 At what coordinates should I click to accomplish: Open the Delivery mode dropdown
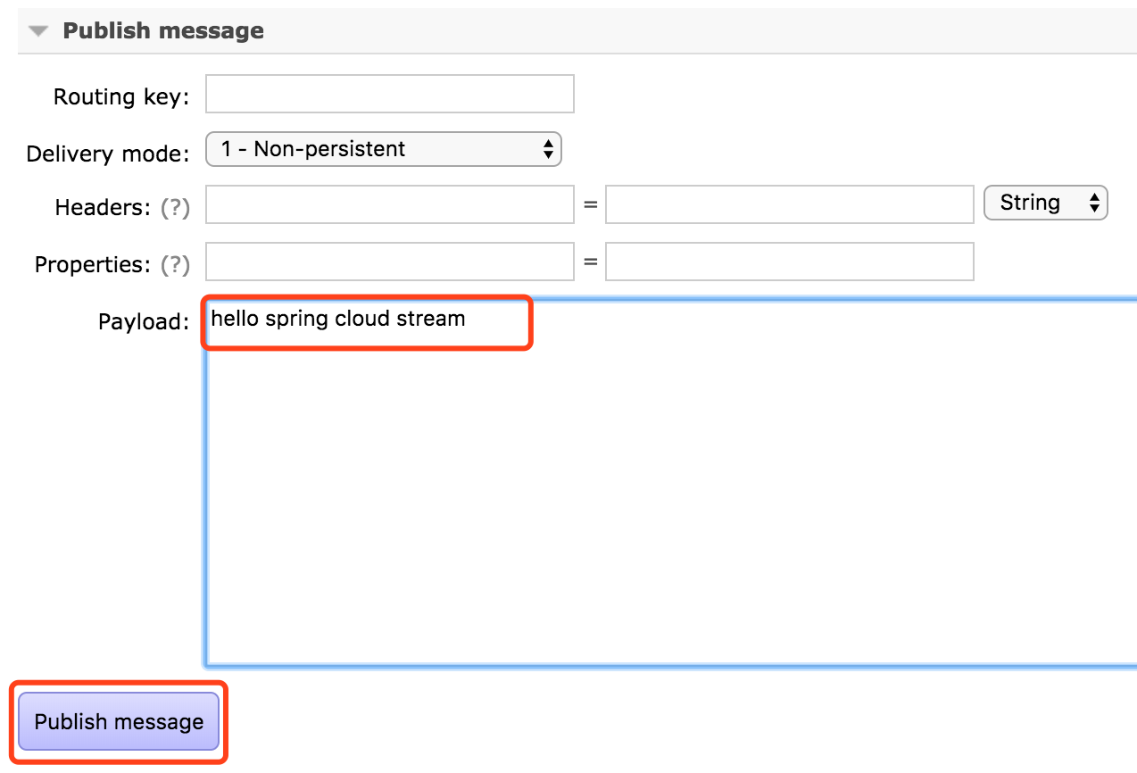click(384, 149)
